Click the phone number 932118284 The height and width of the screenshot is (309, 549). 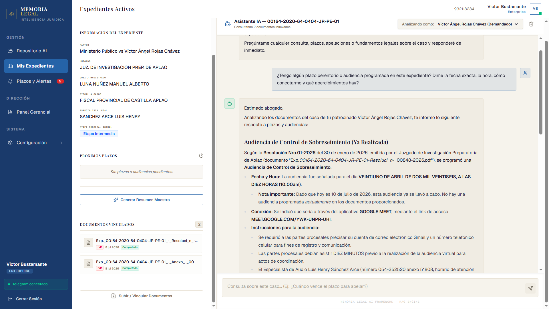tap(464, 9)
